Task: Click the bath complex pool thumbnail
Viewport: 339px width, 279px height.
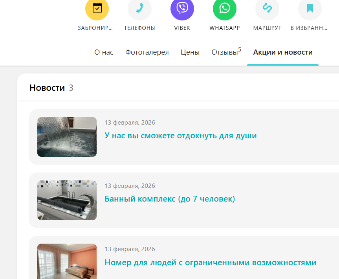Action: pyautogui.click(x=67, y=200)
